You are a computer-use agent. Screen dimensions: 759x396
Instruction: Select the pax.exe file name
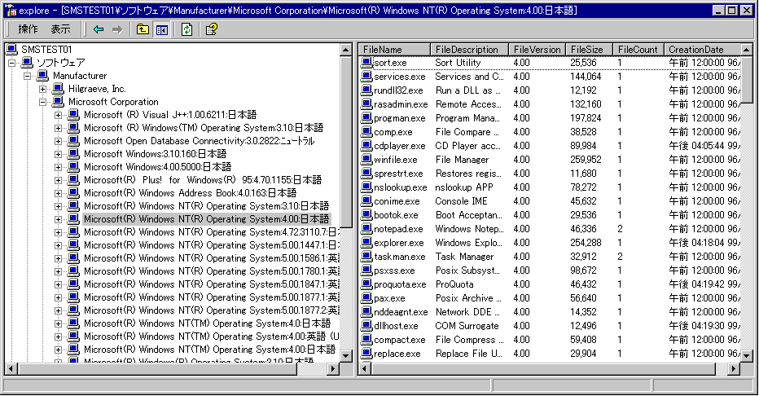click(x=389, y=298)
